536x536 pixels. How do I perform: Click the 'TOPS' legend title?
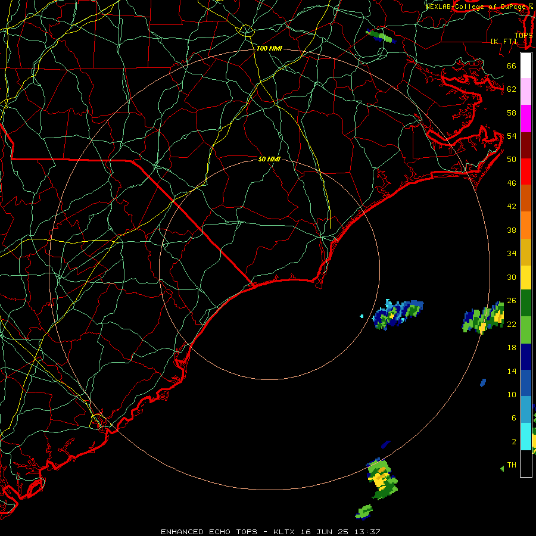coord(523,36)
